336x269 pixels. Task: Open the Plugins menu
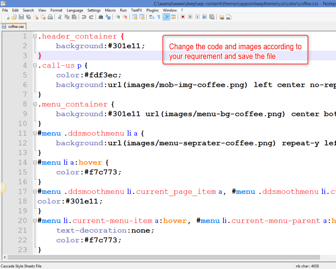pos(152,10)
